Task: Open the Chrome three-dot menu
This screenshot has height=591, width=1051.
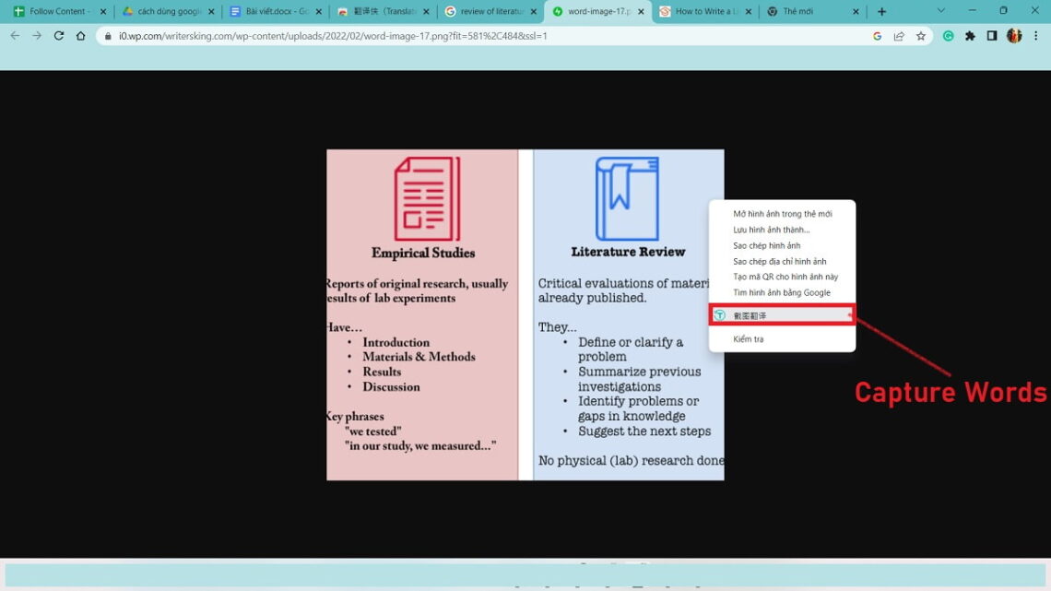Action: (1035, 36)
